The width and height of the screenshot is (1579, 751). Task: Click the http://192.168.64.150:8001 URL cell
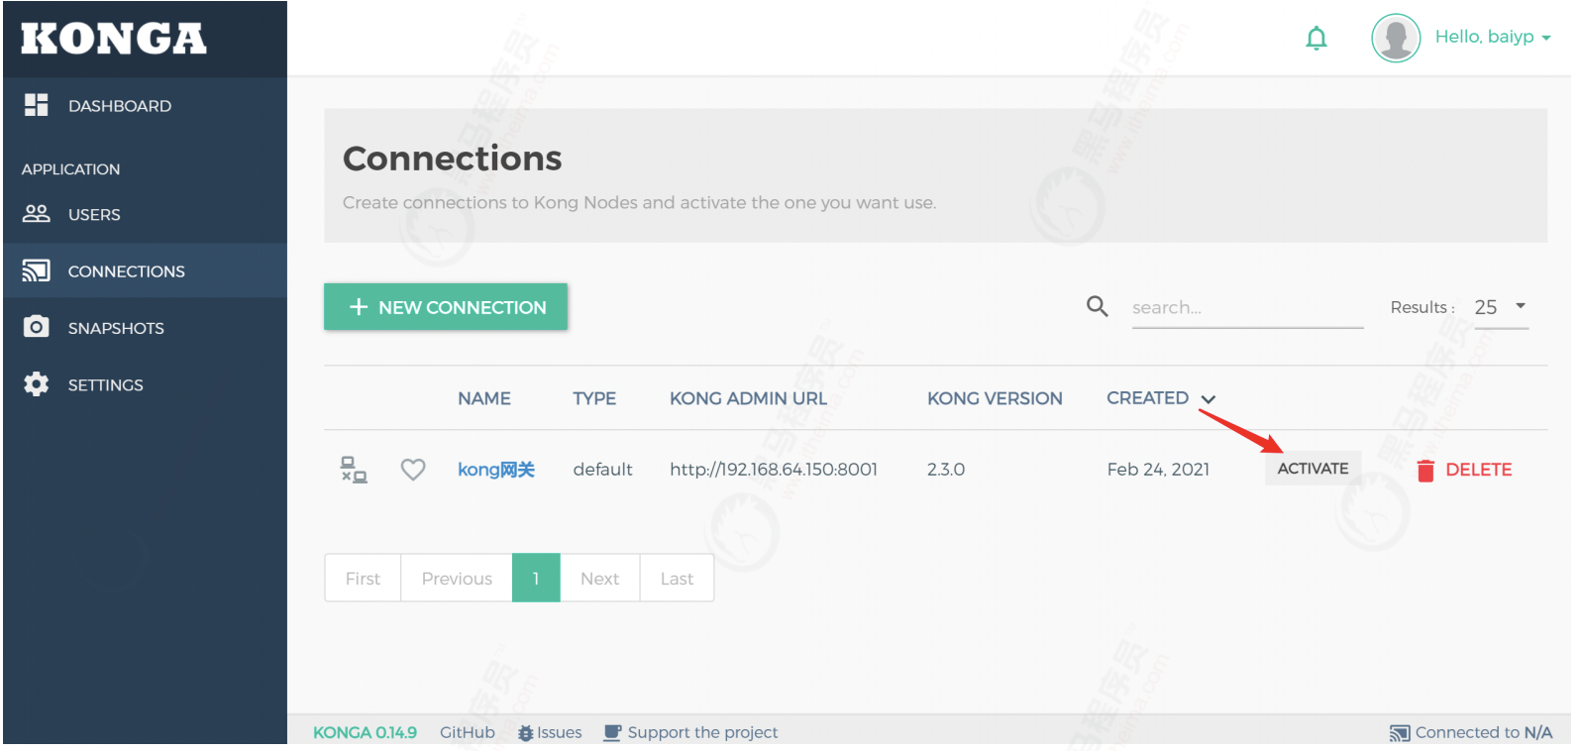(774, 470)
